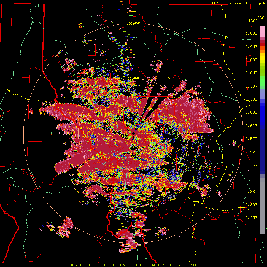The width and height of the screenshot is (267, 267).
Task: Click the black radar site dot at the ring center
Action: tap(133, 133)
